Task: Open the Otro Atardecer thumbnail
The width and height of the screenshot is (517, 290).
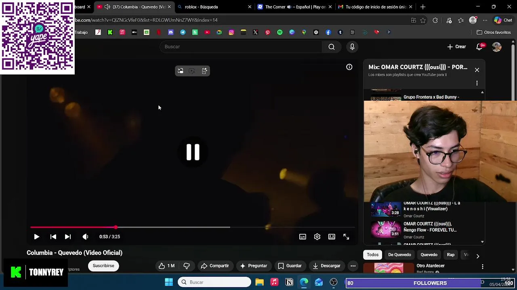Action: point(389,268)
